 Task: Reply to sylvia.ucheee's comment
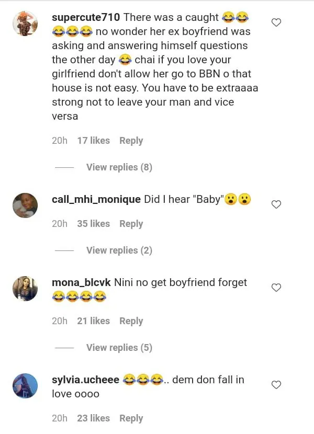pos(131,418)
